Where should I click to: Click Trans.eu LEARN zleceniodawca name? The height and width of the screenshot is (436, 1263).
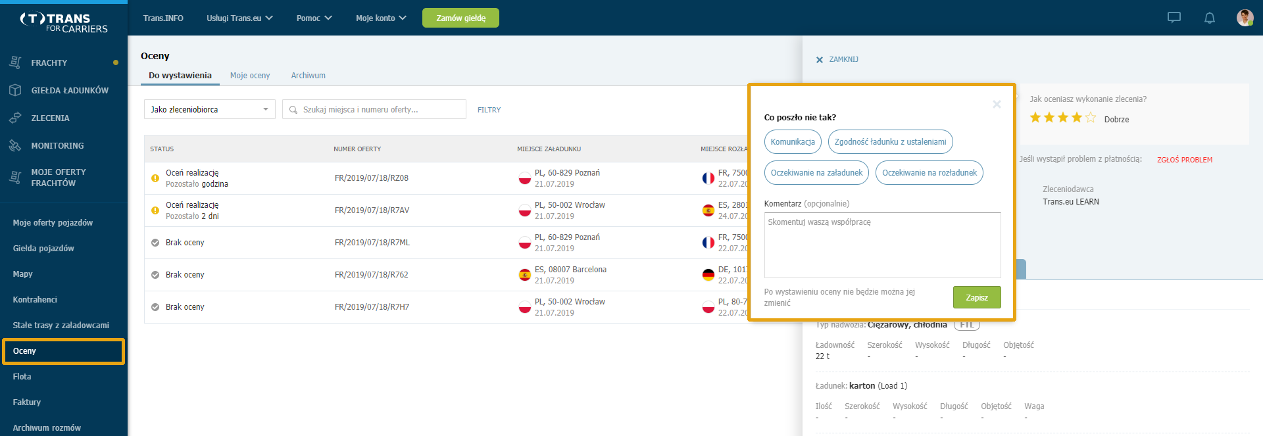click(x=1070, y=202)
